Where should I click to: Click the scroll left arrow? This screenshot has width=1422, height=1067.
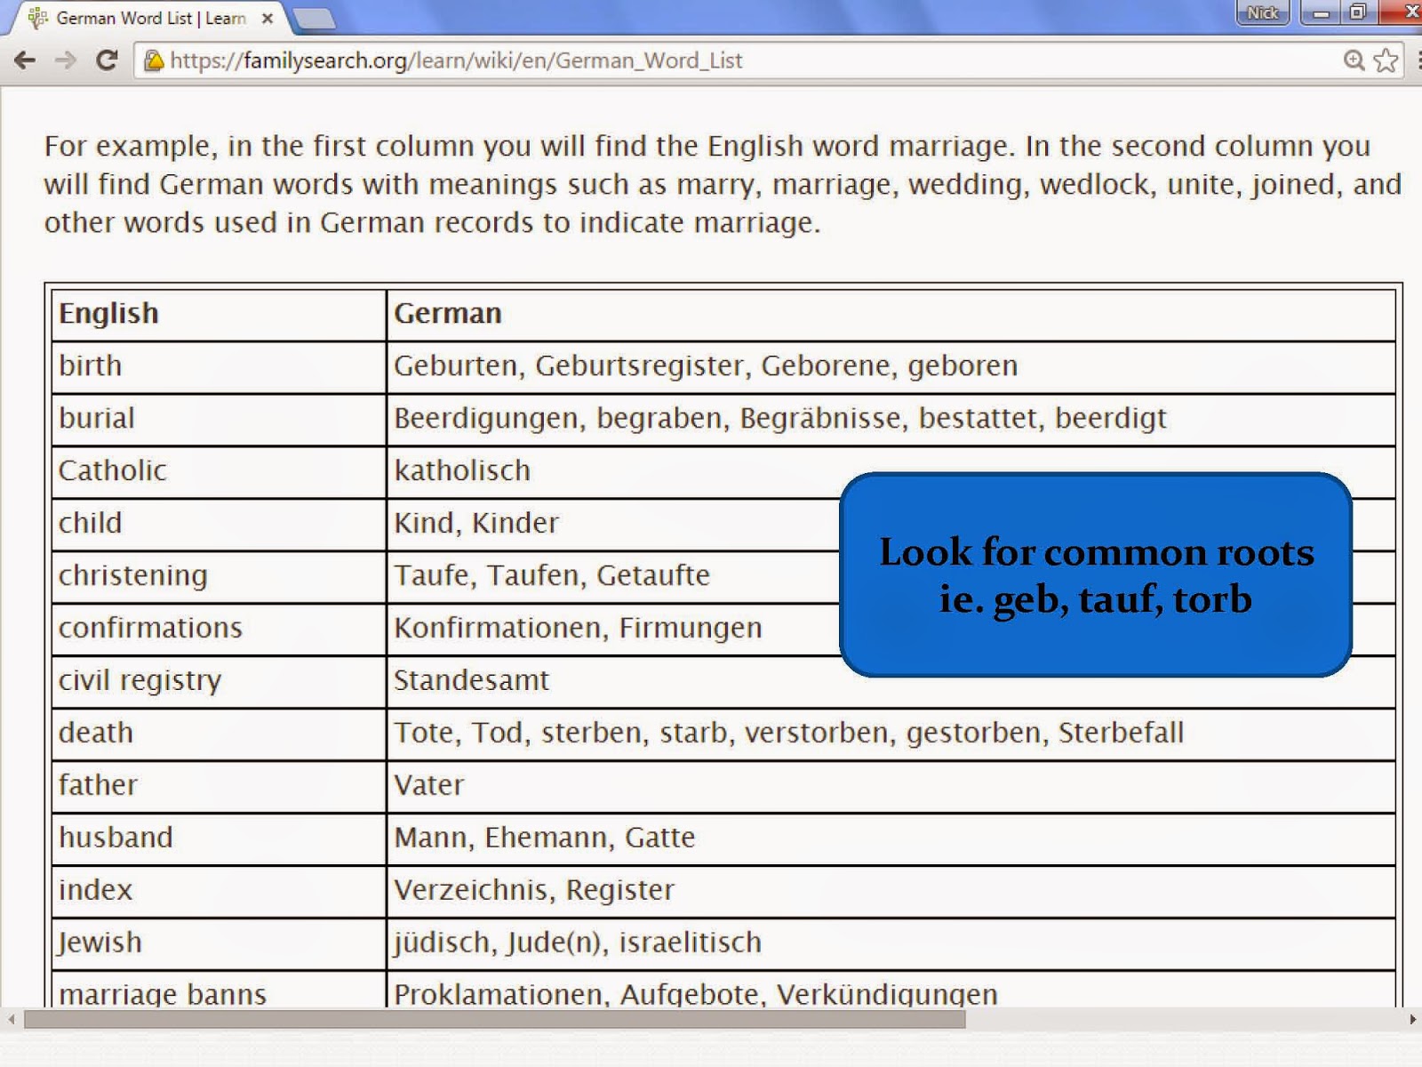(11, 1019)
